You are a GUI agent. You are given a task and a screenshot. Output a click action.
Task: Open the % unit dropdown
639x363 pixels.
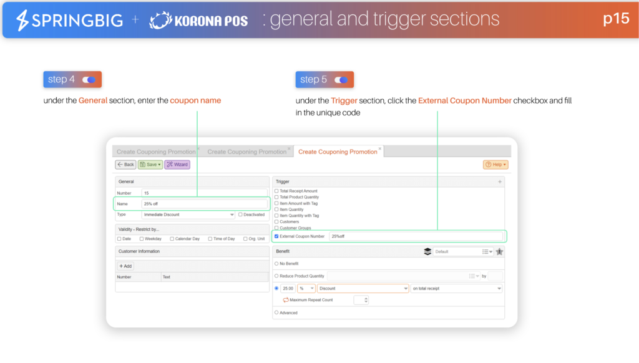306,288
